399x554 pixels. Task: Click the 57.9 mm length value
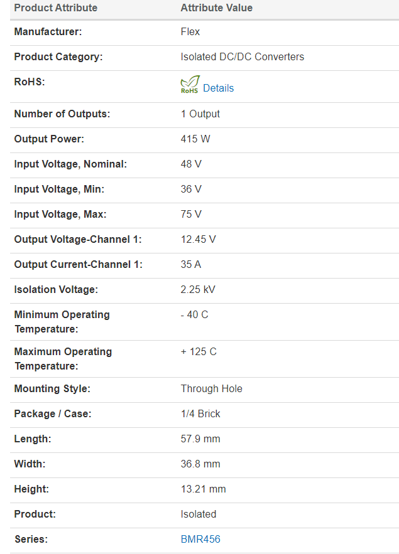(x=200, y=439)
